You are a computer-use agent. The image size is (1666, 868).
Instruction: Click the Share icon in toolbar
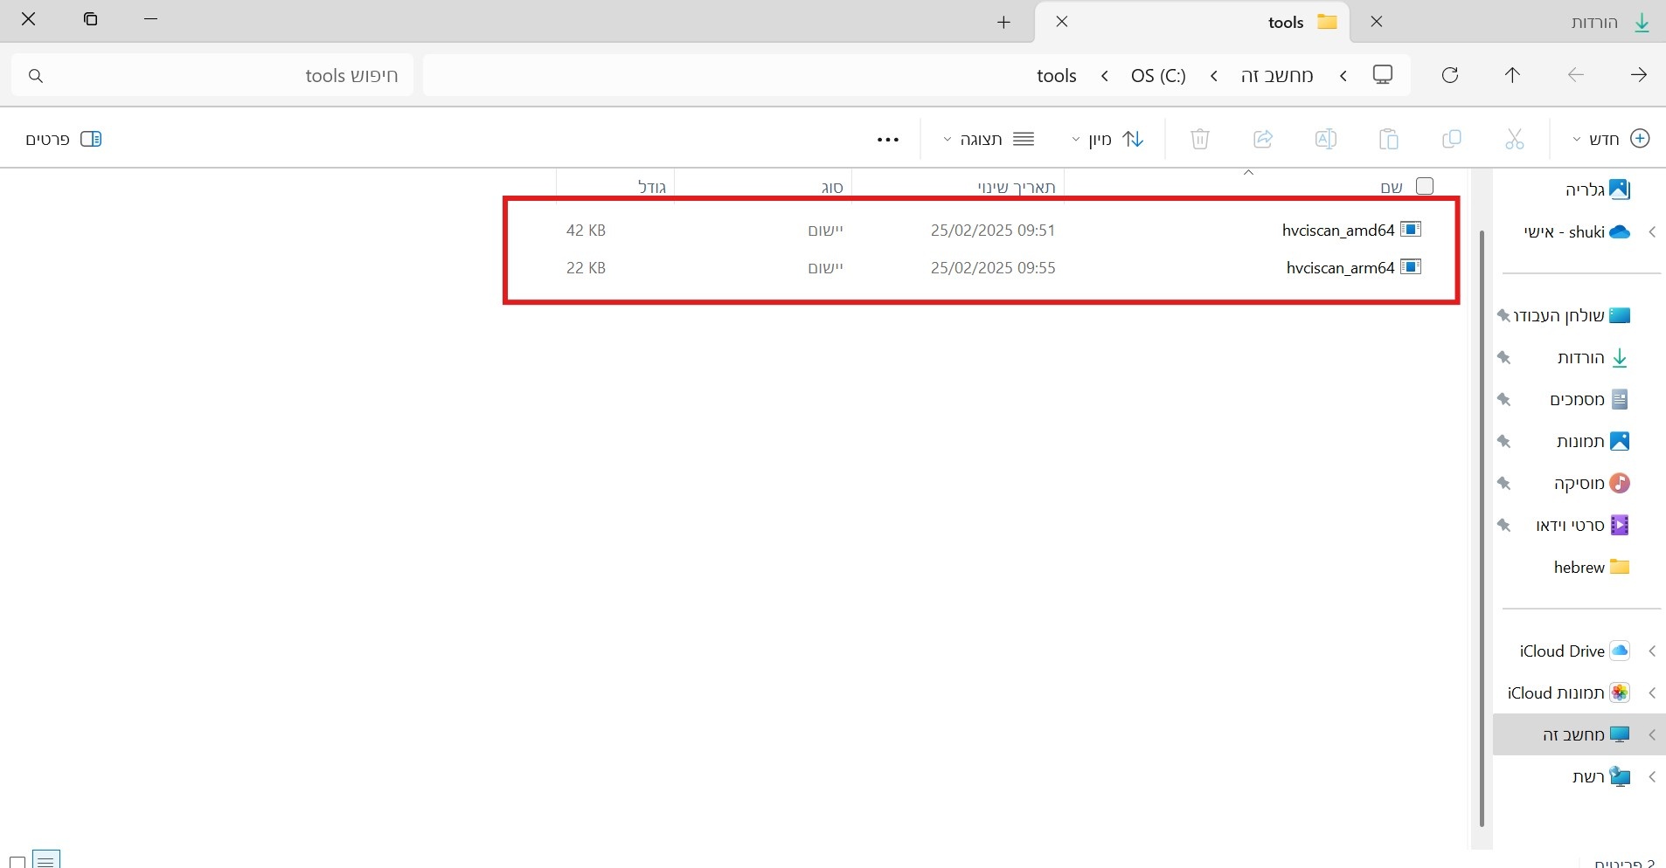coord(1263,139)
